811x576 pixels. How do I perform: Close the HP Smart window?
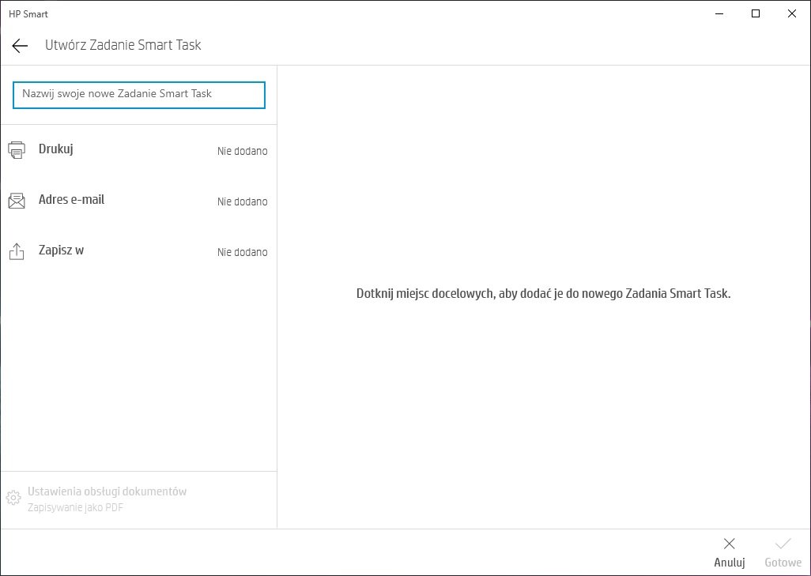(x=792, y=14)
